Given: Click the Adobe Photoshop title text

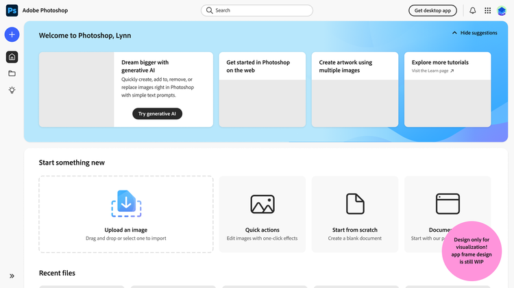Looking at the screenshot, I should coord(45,10).
